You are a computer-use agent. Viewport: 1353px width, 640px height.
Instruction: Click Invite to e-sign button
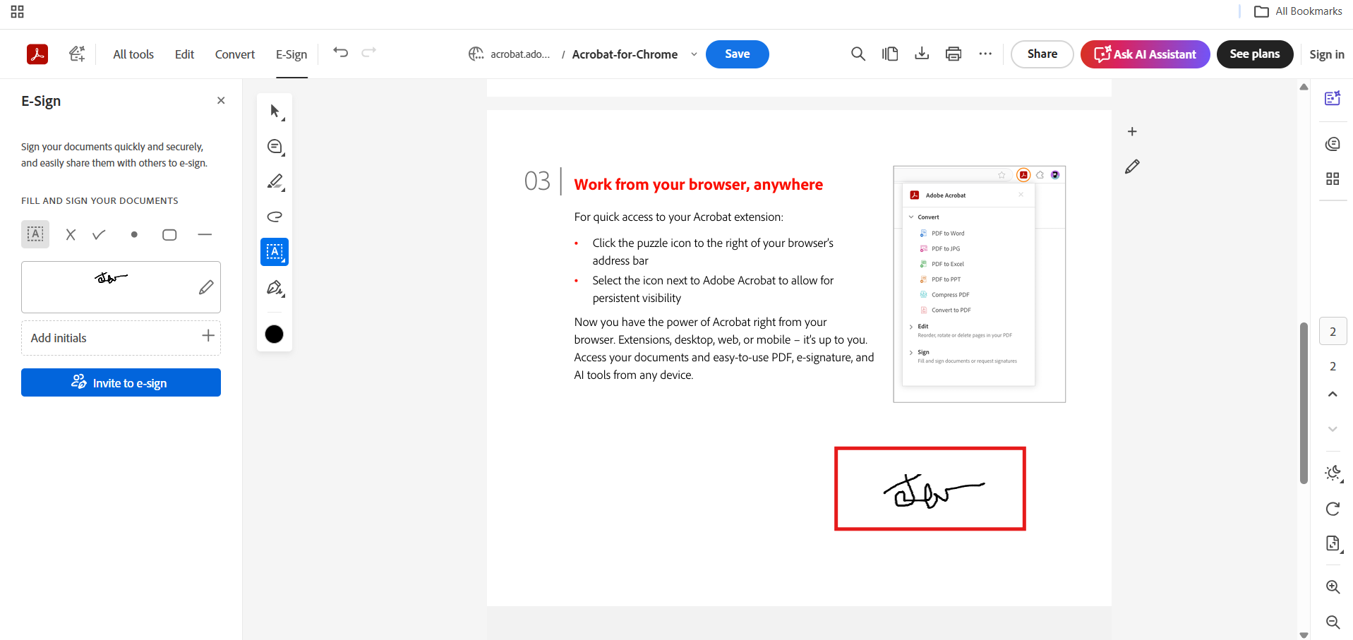pyautogui.click(x=121, y=382)
